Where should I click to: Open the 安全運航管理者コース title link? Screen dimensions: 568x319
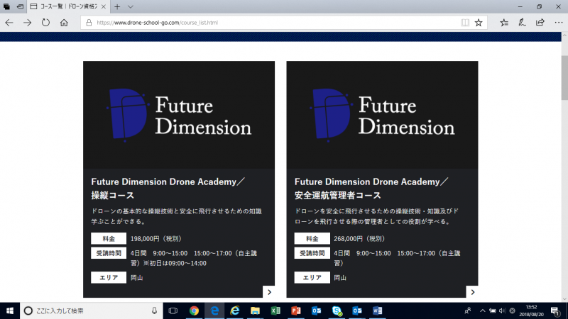[371, 189]
